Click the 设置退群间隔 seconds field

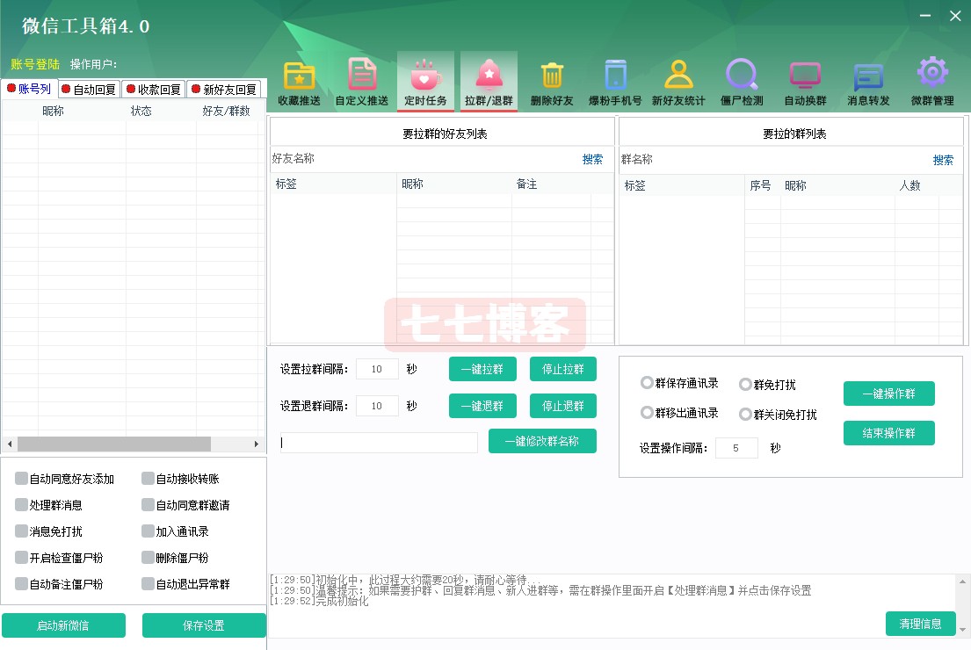tap(377, 406)
